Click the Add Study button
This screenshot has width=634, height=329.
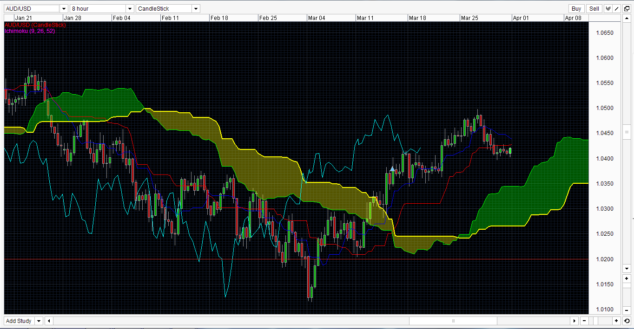tap(19, 321)
